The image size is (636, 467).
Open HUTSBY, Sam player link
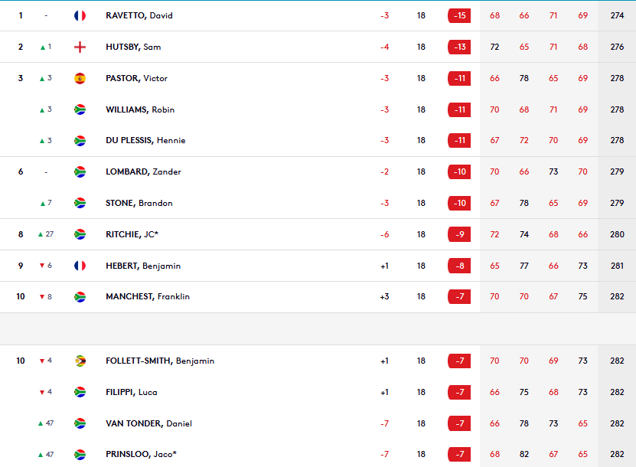133,47
